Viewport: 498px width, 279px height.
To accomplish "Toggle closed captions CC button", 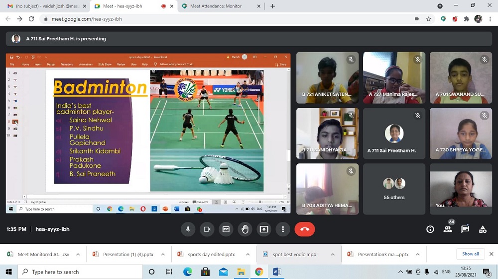I will pyautogui.click(x=226, y=229).
